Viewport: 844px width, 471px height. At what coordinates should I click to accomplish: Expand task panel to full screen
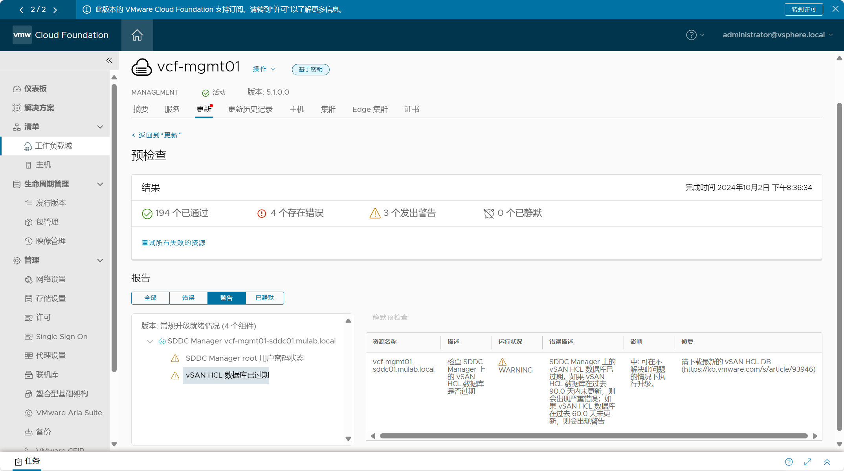[808, 462]
